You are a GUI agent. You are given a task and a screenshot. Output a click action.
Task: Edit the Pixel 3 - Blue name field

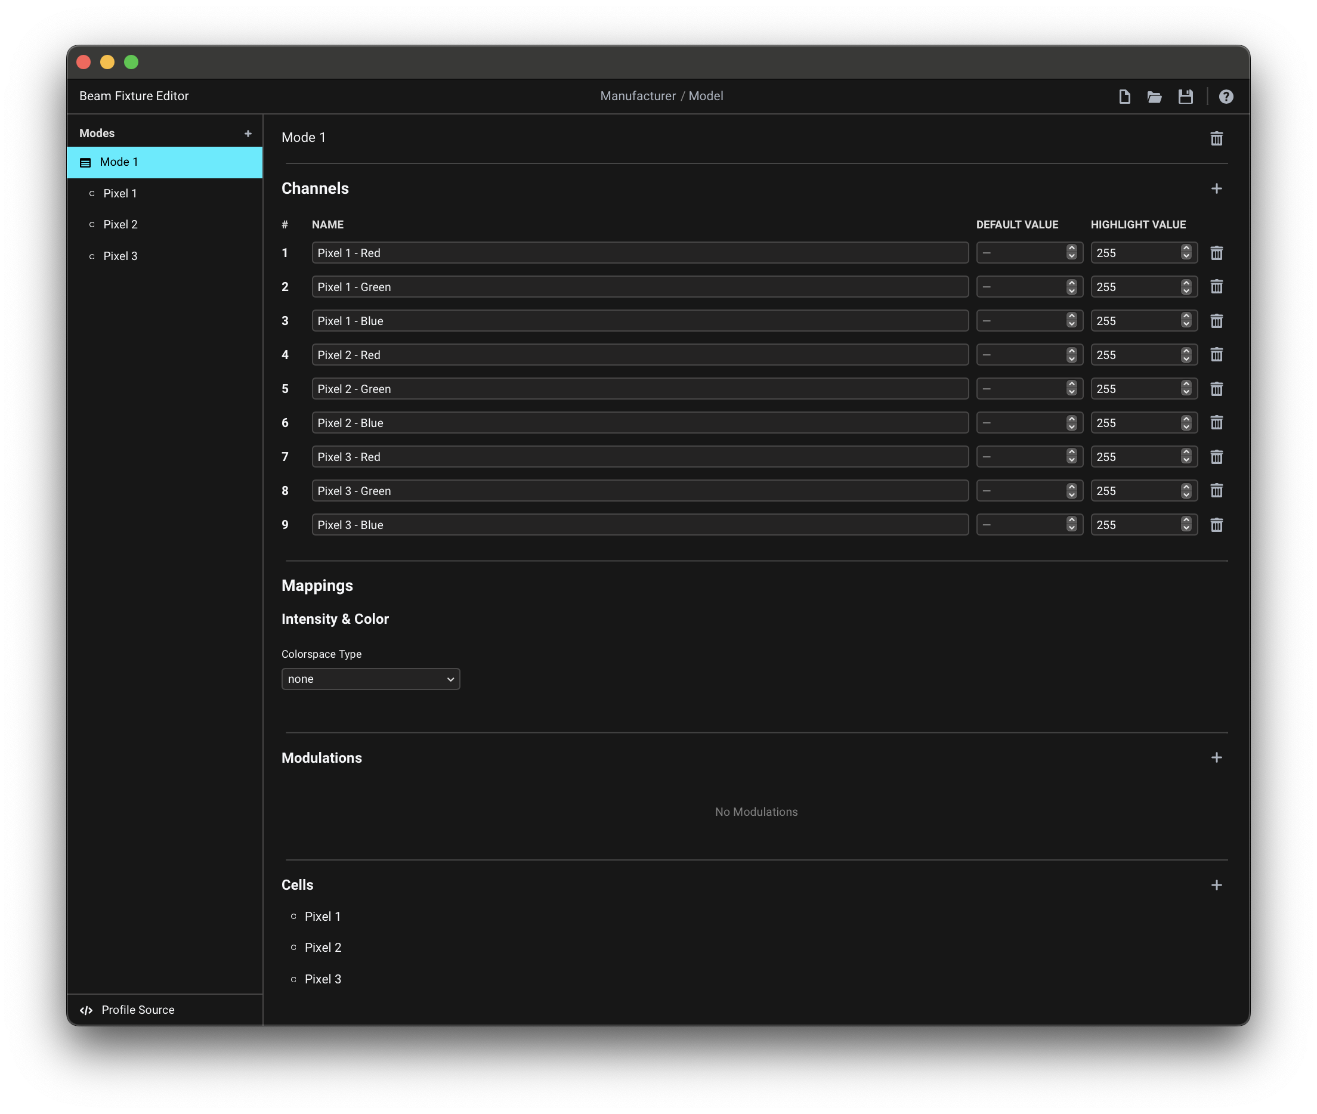[640, 525]
